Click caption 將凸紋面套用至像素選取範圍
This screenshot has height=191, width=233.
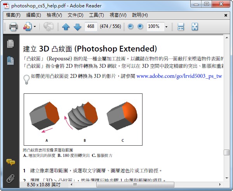pos(48,150)
